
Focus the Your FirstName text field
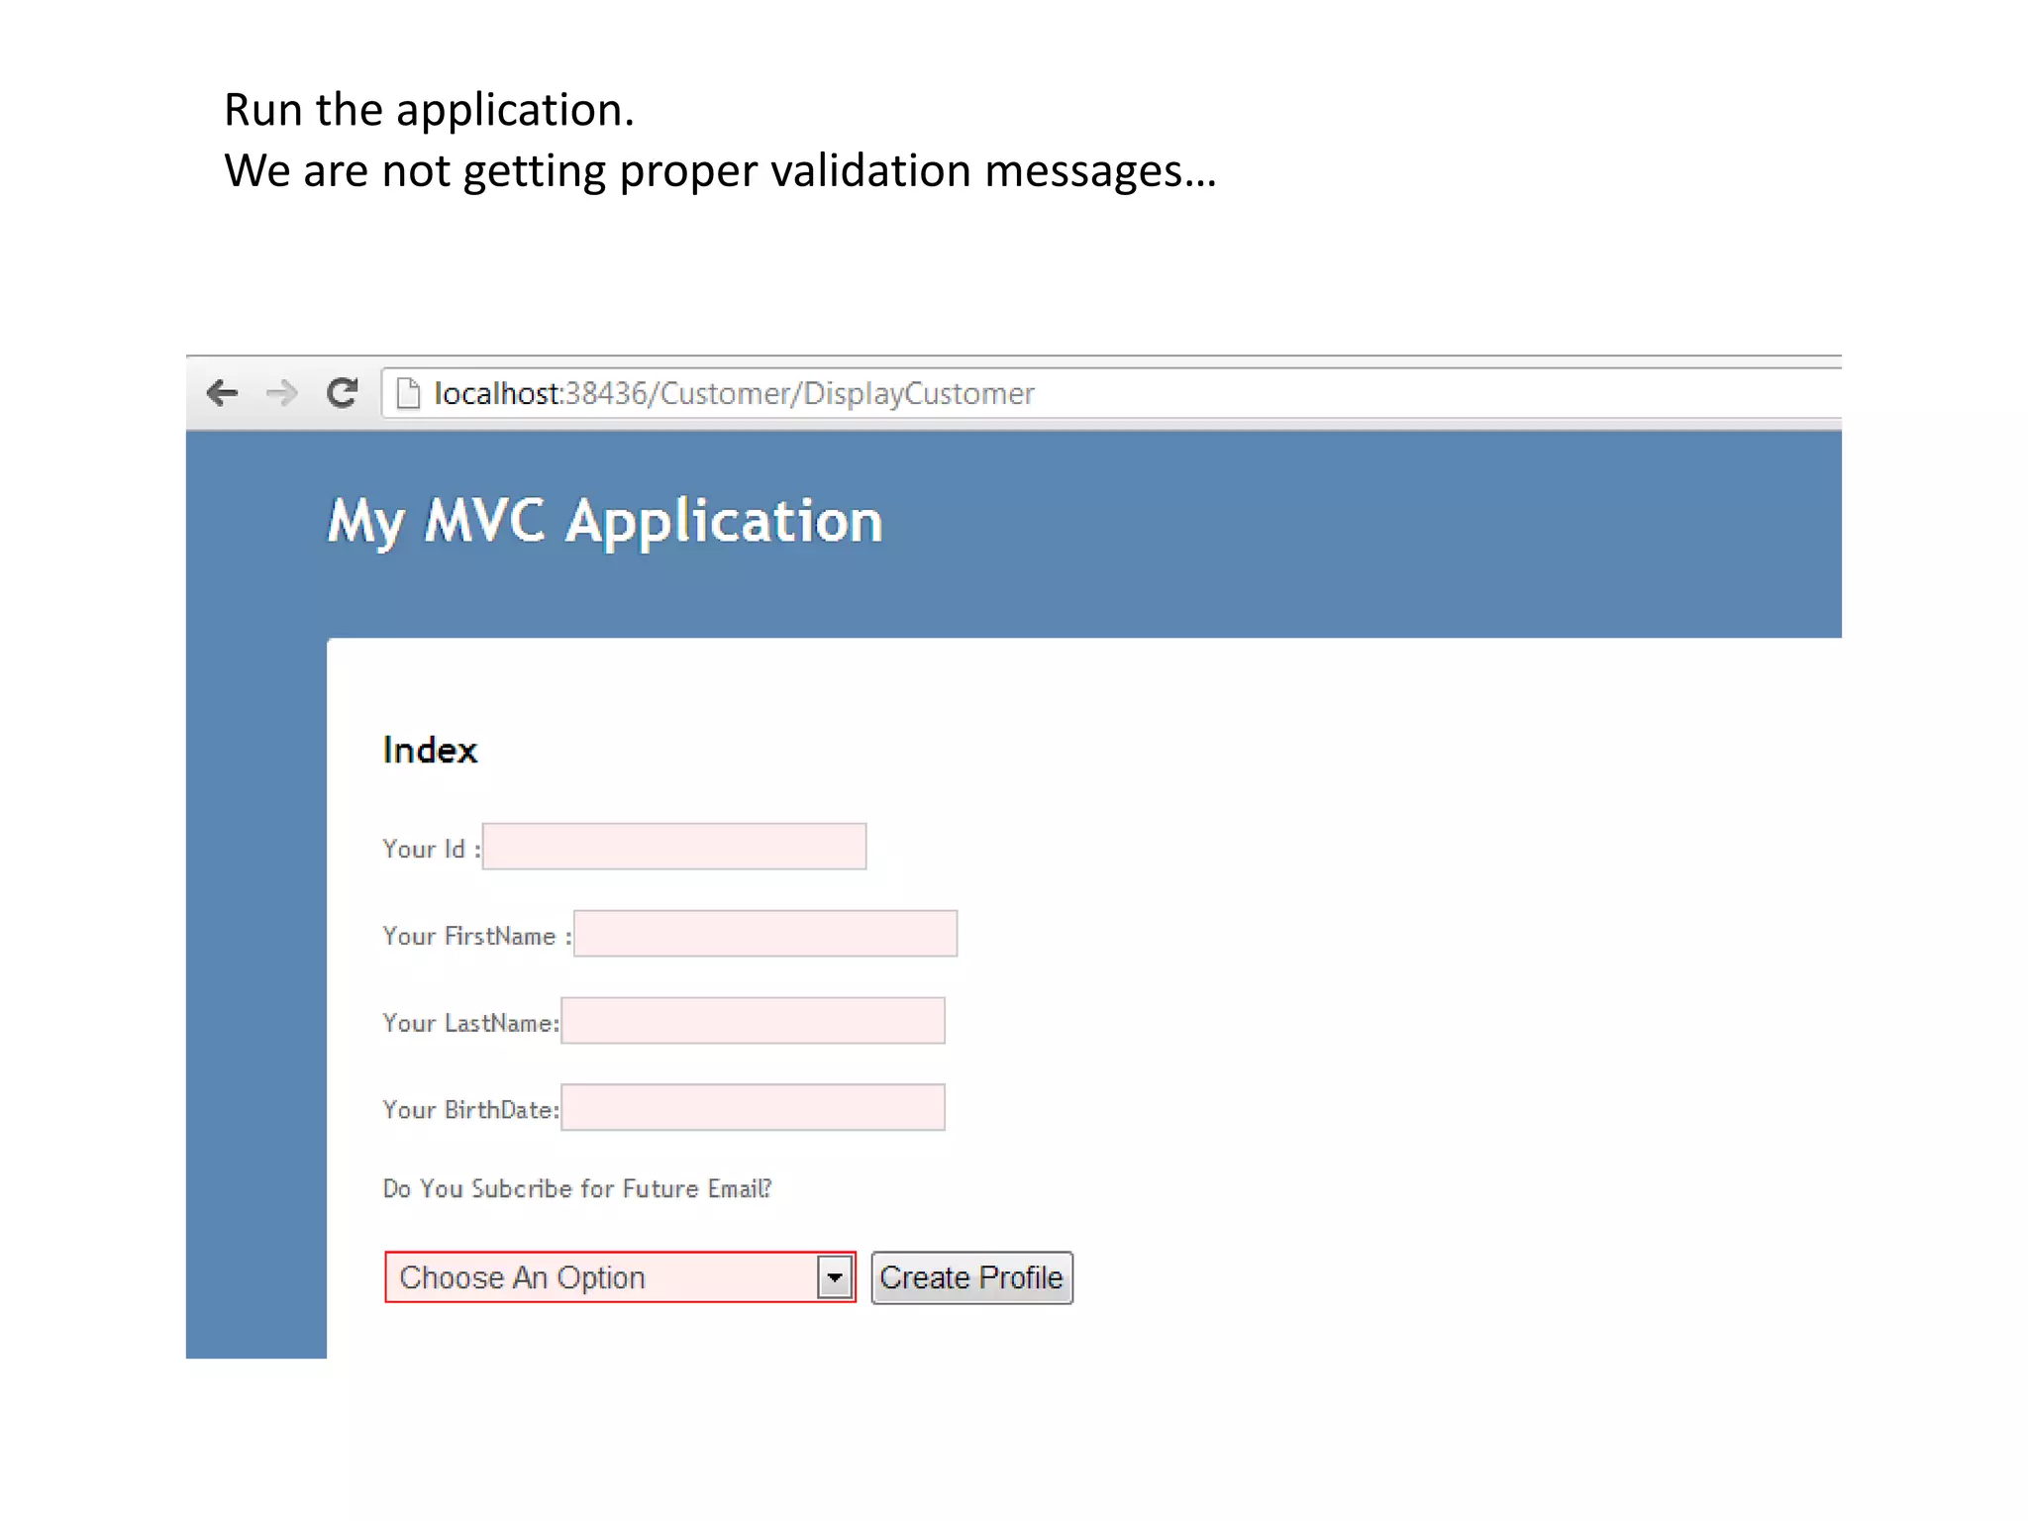click(x=764, y=934)
